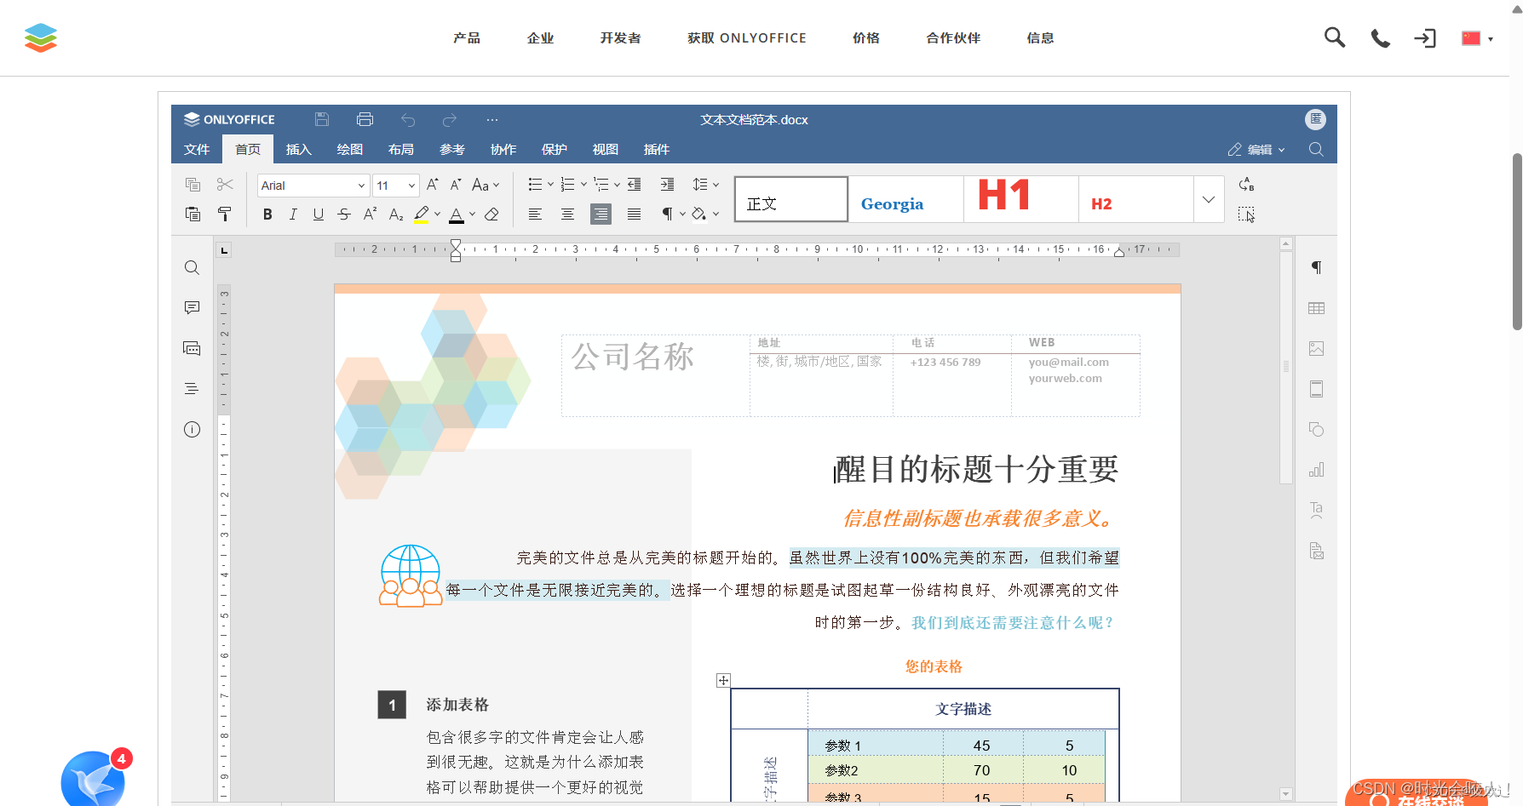Viewport: 1523px width, 806px height.
Task: Align text center
Action: tap(567, 214)
